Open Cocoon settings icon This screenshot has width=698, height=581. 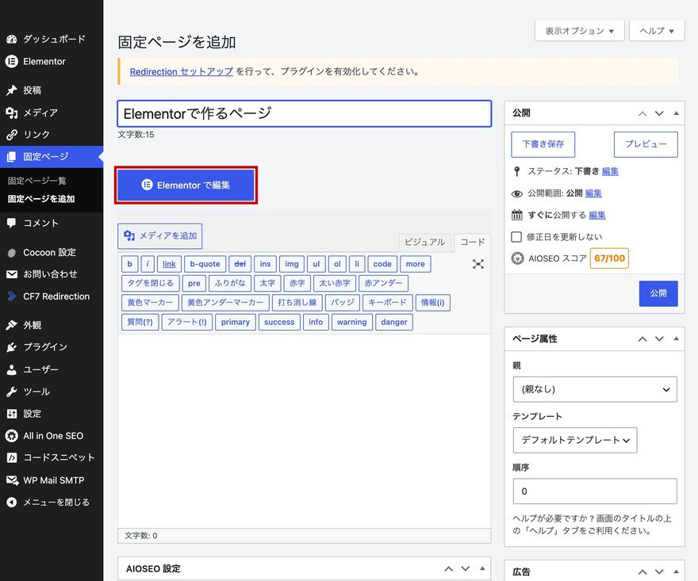(12, 253)
